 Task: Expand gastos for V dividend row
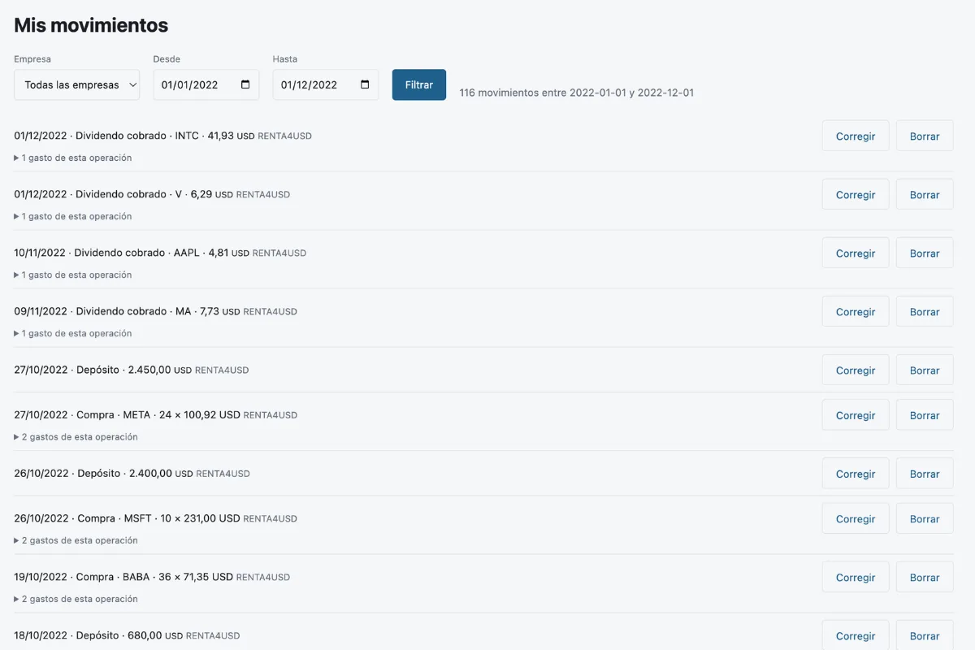pos(73,216)
